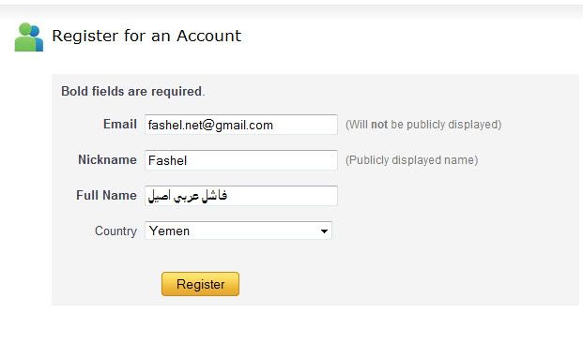Click the bold Email label
This screenshot has width=583, height=343.
tap(120, 124)
